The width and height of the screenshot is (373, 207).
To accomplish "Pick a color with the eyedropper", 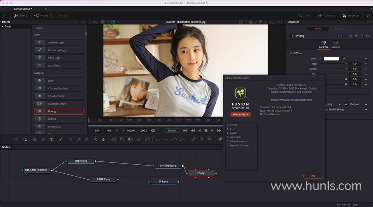I will (x=344, y=59).
